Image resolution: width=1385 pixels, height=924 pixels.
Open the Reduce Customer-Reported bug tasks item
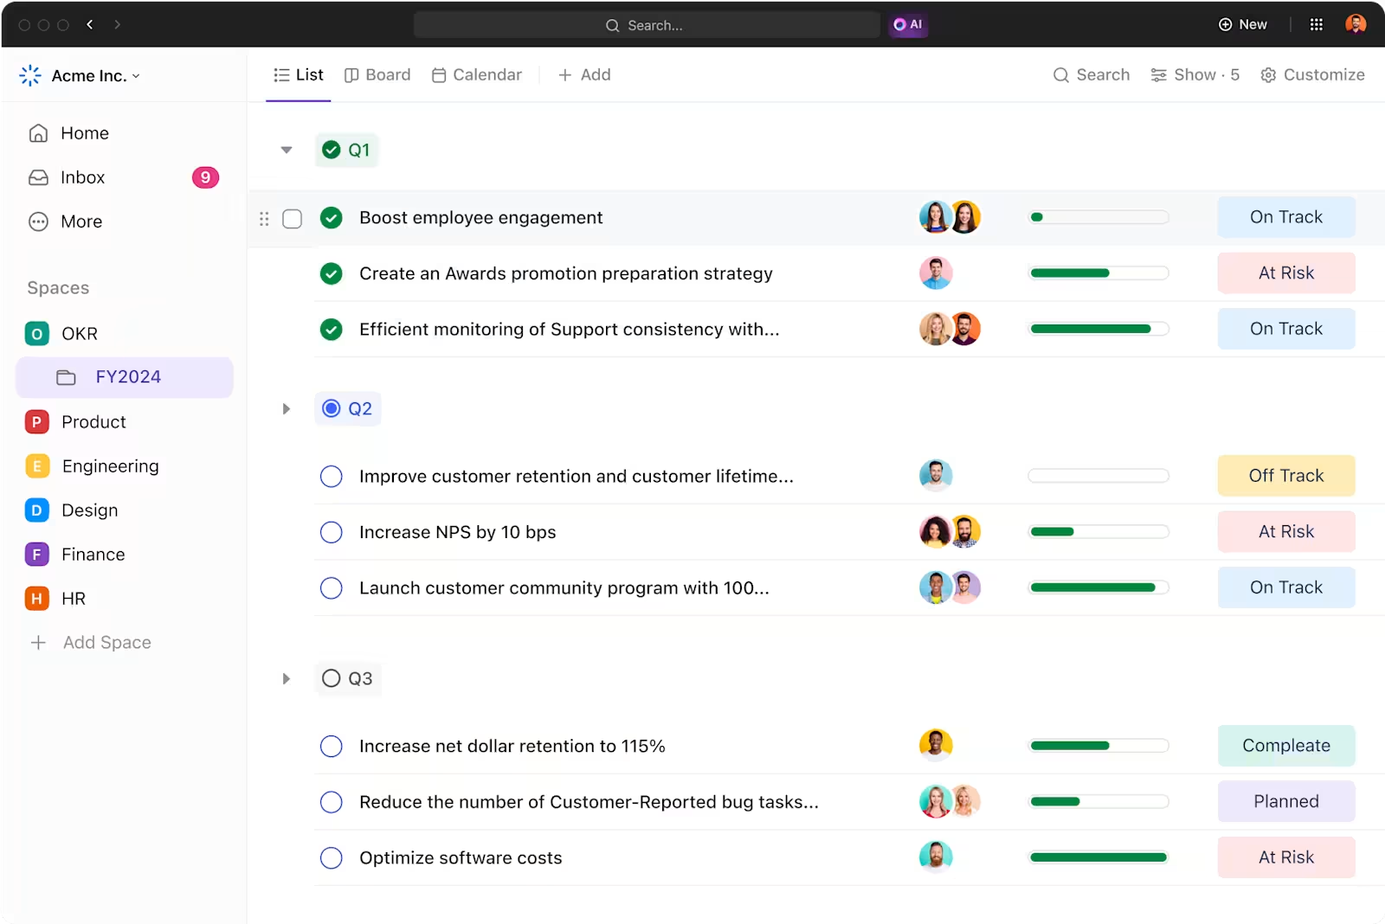coord(589,802)
